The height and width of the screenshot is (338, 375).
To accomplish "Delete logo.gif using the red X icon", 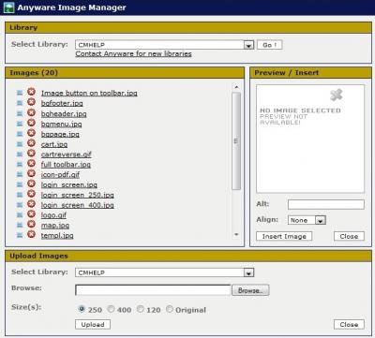I will click(x=31, y=213).
